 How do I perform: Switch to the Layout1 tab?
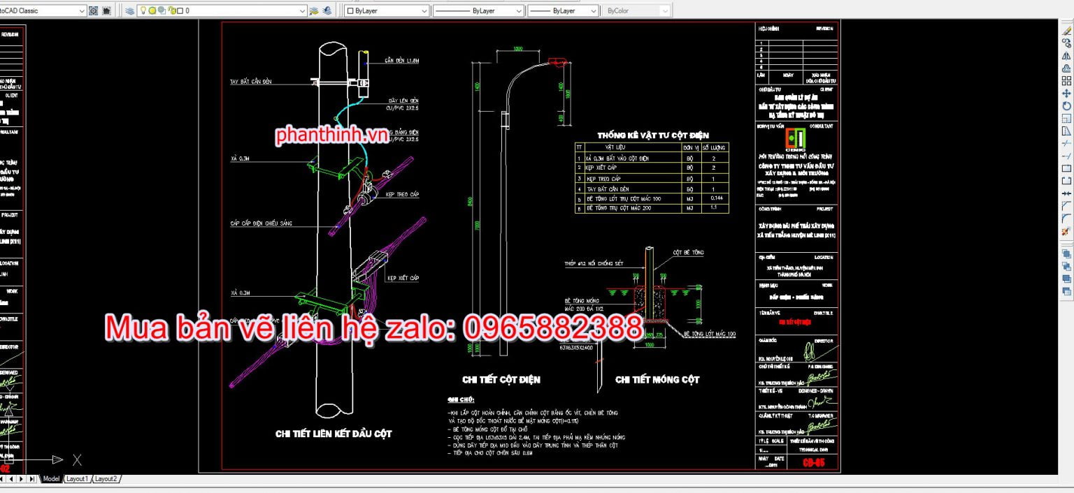point(77,479)
